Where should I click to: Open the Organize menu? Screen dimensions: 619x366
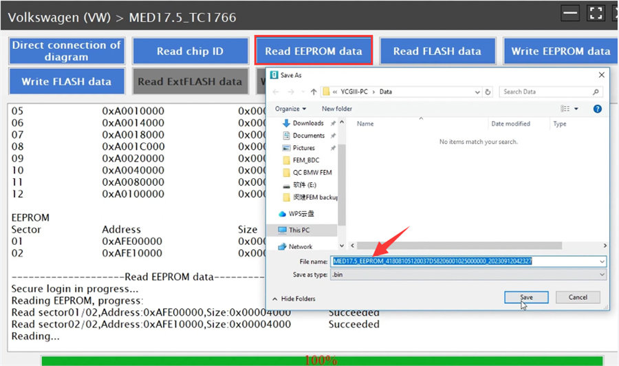pos(290,109)
